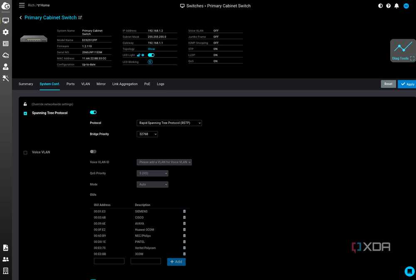
Task: Delete the PINTEL OUI entry
Action: [x=184, y=242]
